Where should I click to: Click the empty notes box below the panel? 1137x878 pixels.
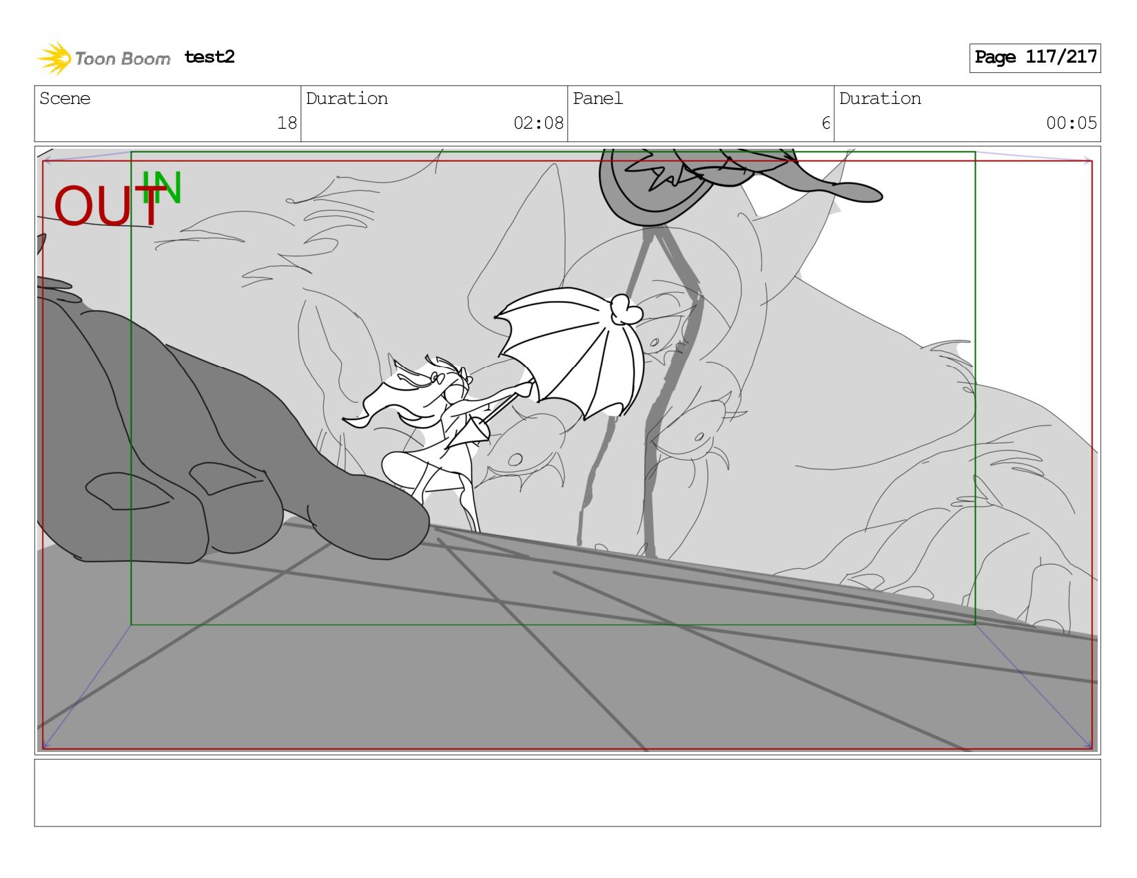pyautogui.click(x=568, y=793)
